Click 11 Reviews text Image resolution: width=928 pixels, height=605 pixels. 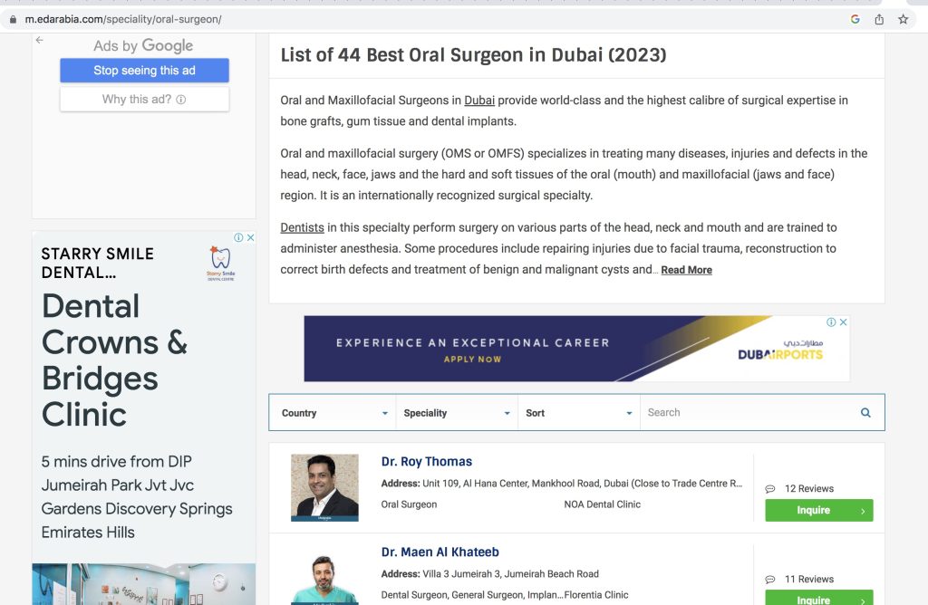pos(809,580)
